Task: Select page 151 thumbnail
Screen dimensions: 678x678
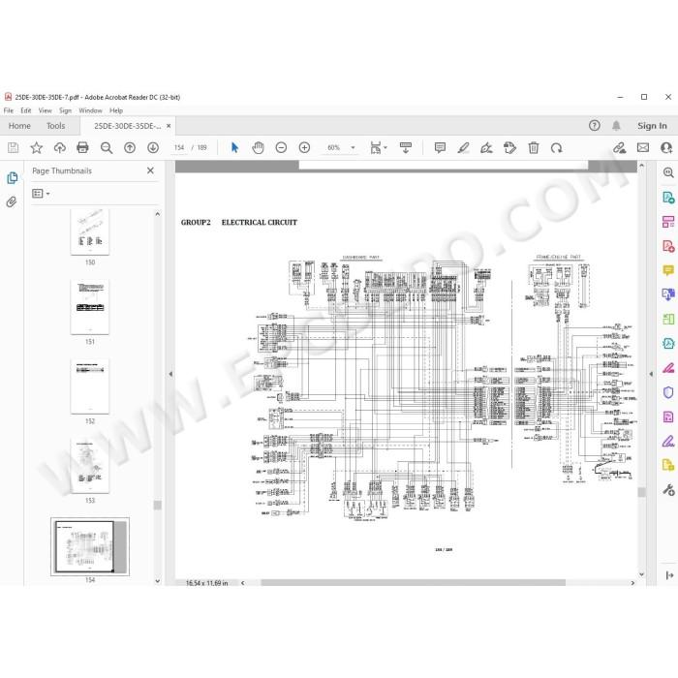Action: coord(90,307)
